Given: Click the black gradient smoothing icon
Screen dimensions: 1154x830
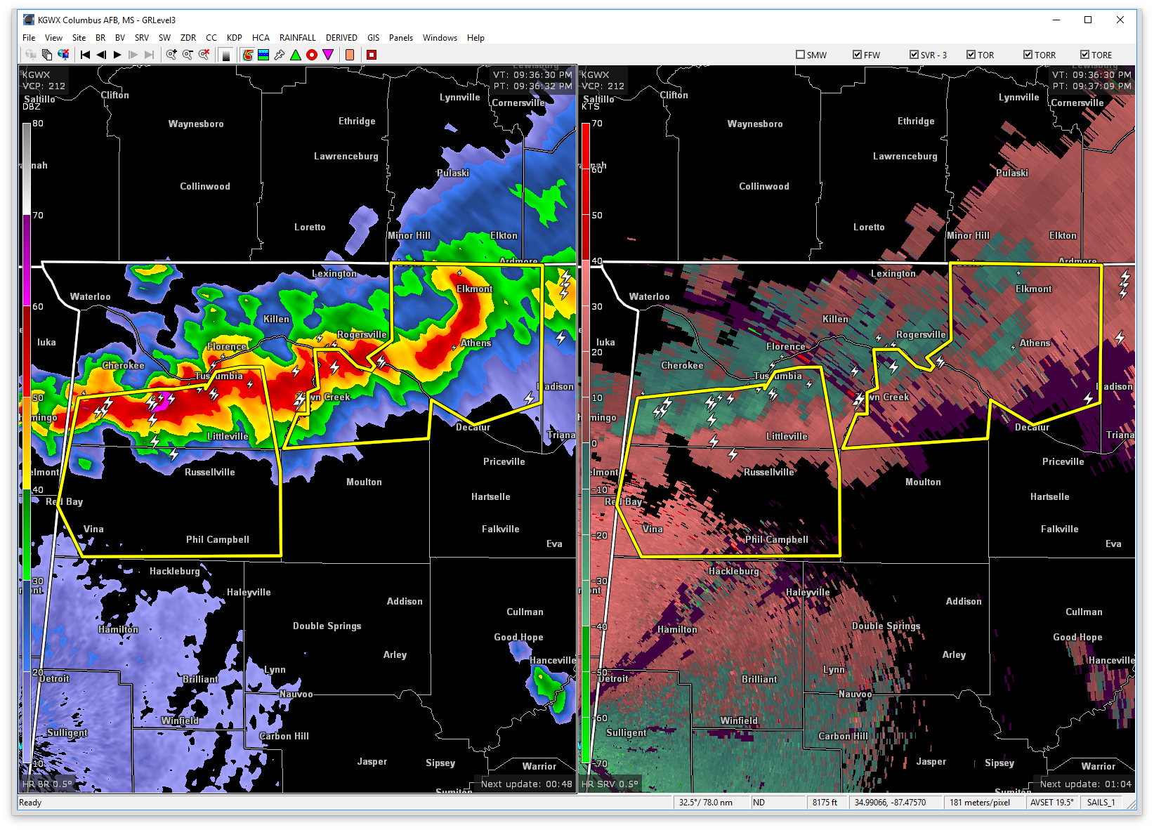Looking at the screenshot, I should click(226, 55).
